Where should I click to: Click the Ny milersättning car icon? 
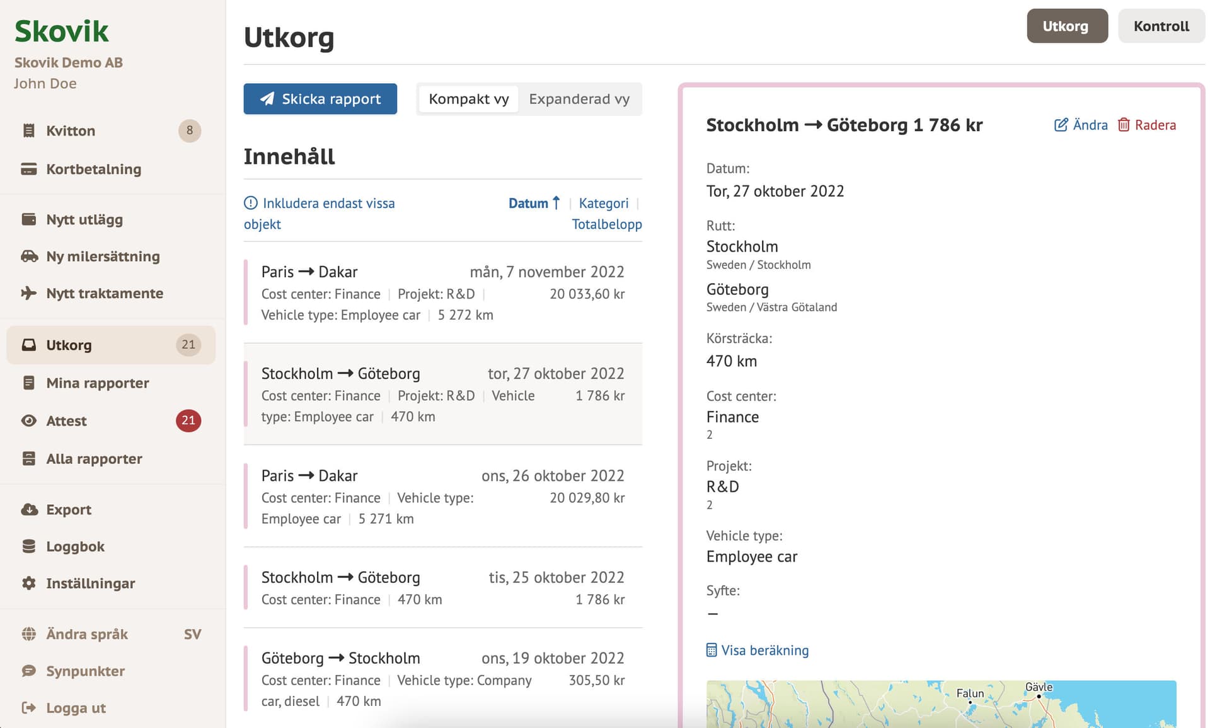(x=29, y=256)
